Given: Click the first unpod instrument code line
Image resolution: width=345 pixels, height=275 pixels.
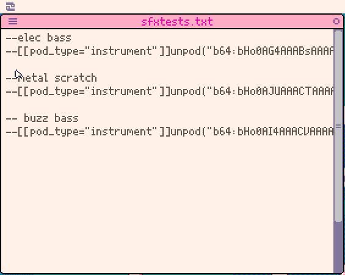Looking at the screenshot, I should click(x=170, y=51).
